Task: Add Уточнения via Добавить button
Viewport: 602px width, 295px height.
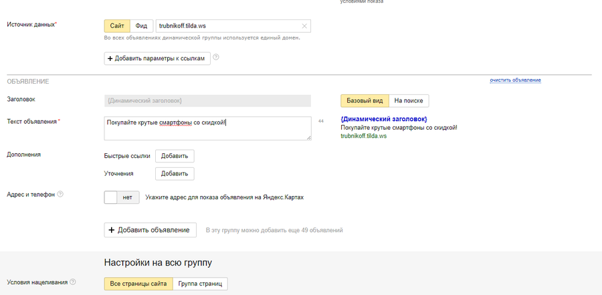Action: click(x=175, y=174)
